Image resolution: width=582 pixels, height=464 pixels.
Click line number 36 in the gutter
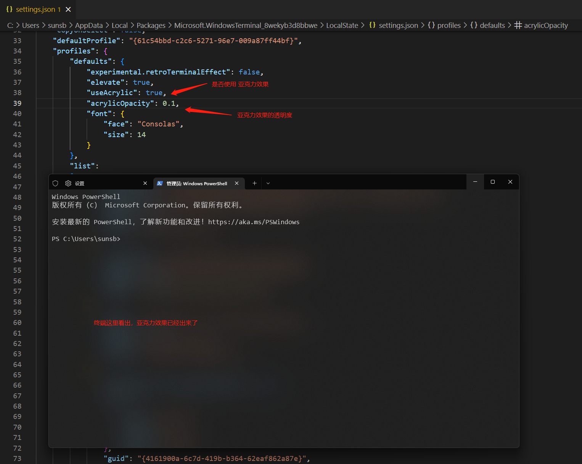[18, 72]
